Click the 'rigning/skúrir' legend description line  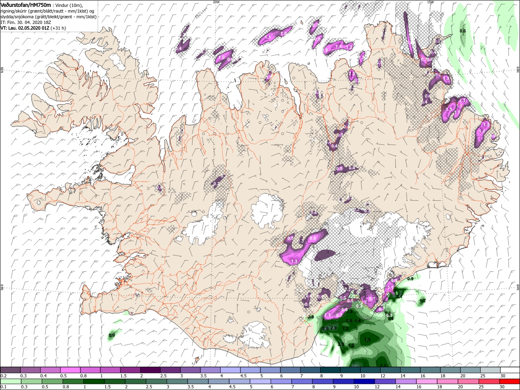click(47, 11)
